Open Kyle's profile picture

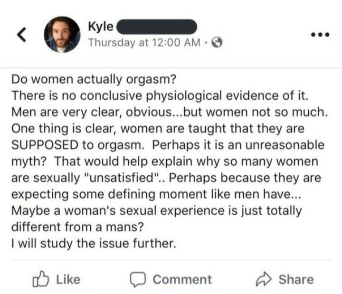pos(62,34)
